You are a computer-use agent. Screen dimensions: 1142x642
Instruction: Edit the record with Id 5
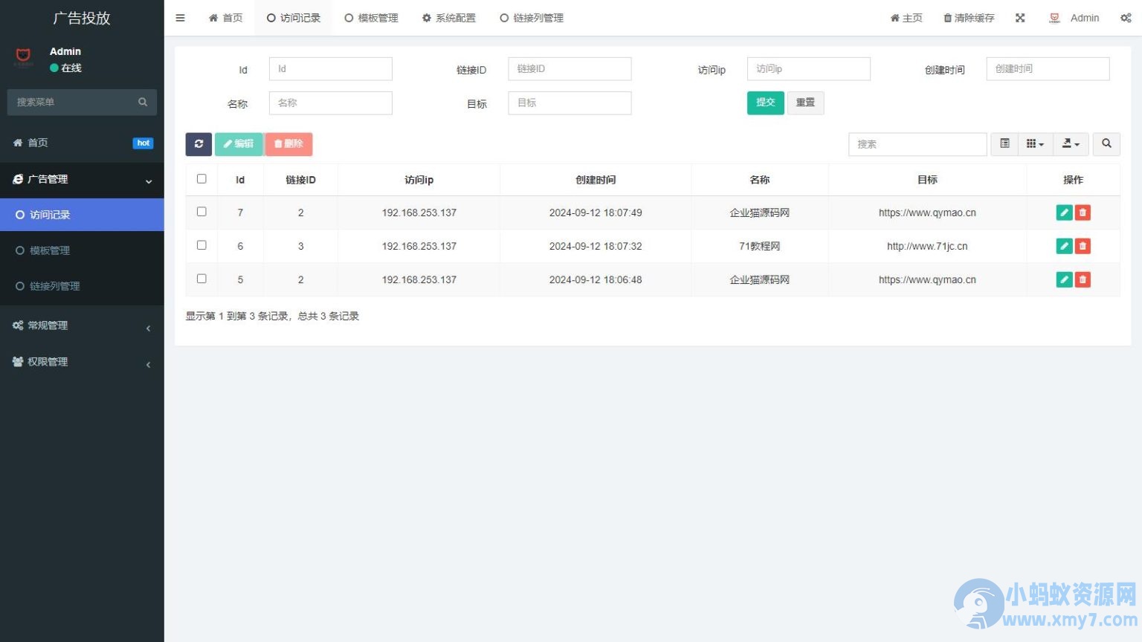tap(1064, 279)
